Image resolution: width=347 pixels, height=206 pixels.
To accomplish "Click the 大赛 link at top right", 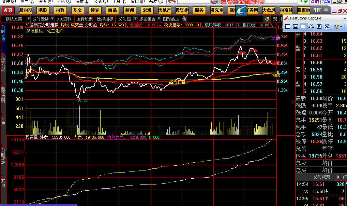I will pos(303,2).
